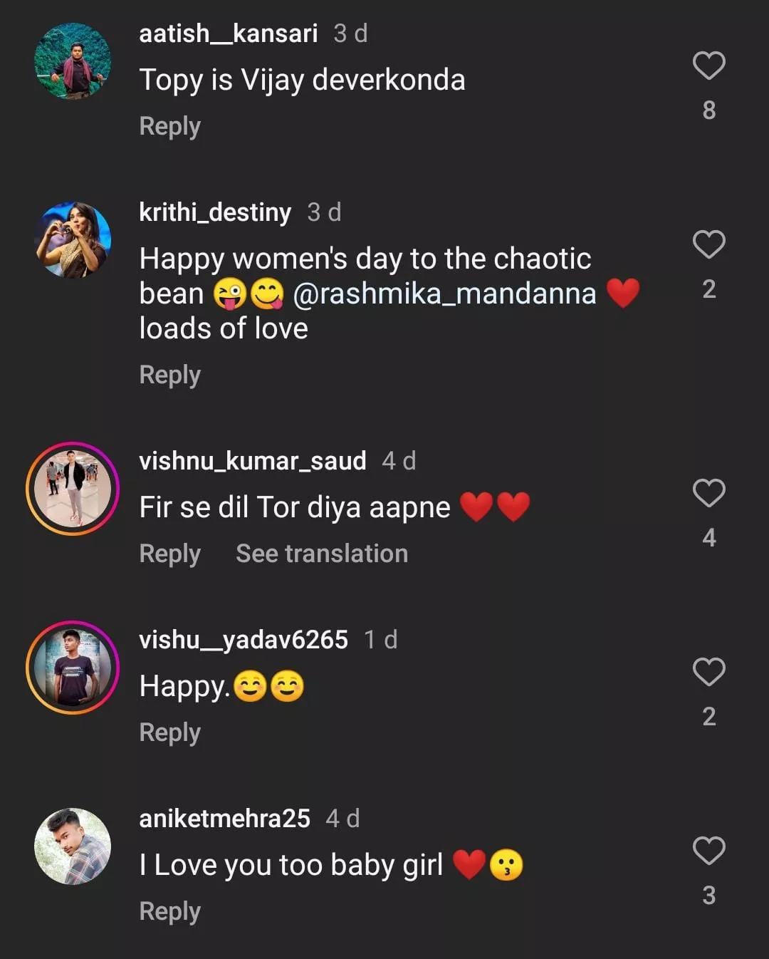Open the @rashmika_mandanna mention link
Viewport: 769px width, 959px height.
444,294
